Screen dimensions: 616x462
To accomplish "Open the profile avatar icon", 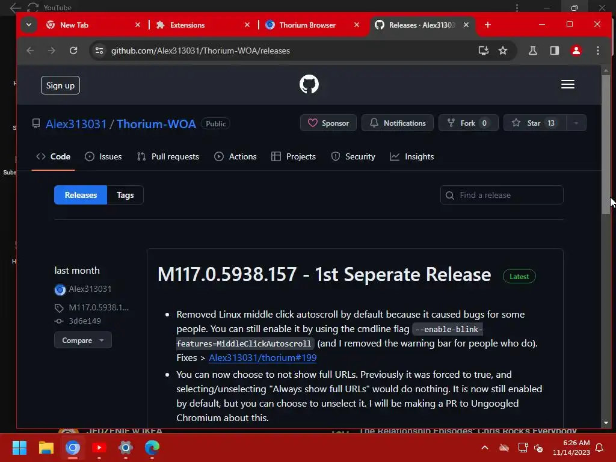I will [576, 51].
